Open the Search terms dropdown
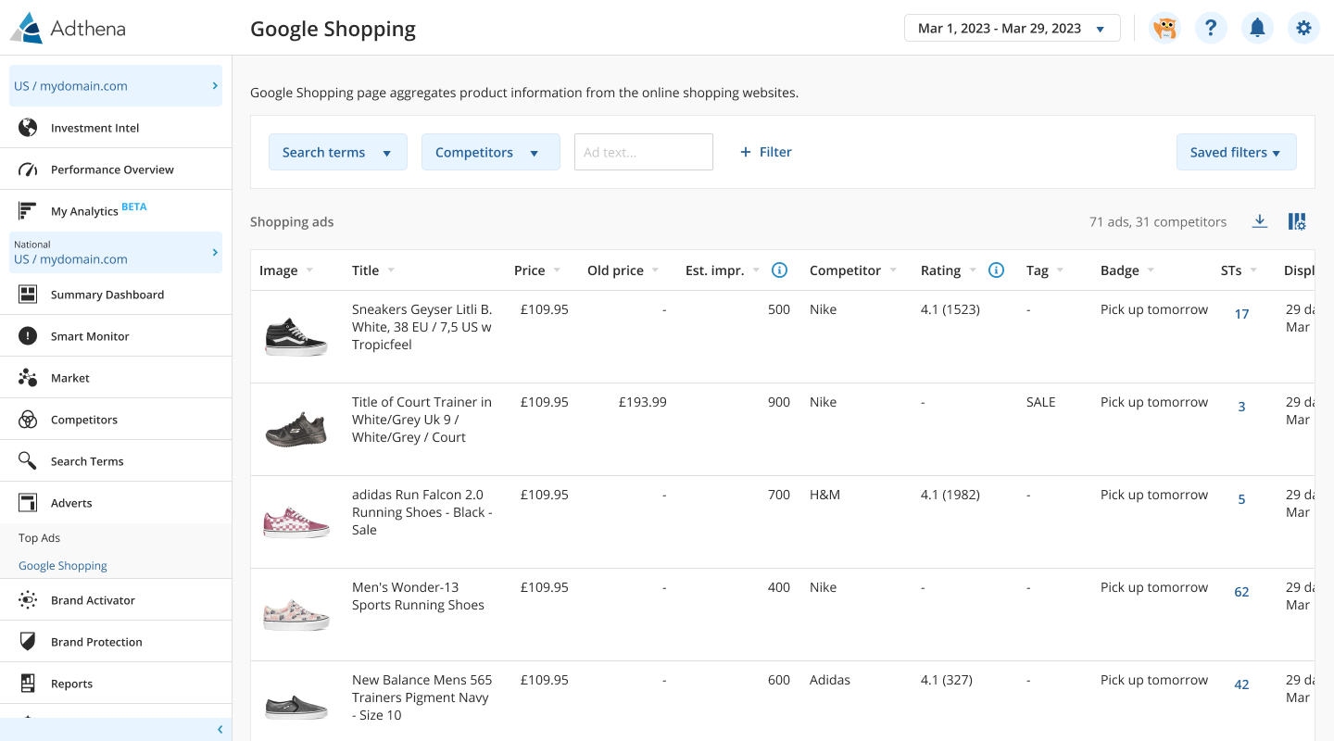 click(x=337, y=152)
